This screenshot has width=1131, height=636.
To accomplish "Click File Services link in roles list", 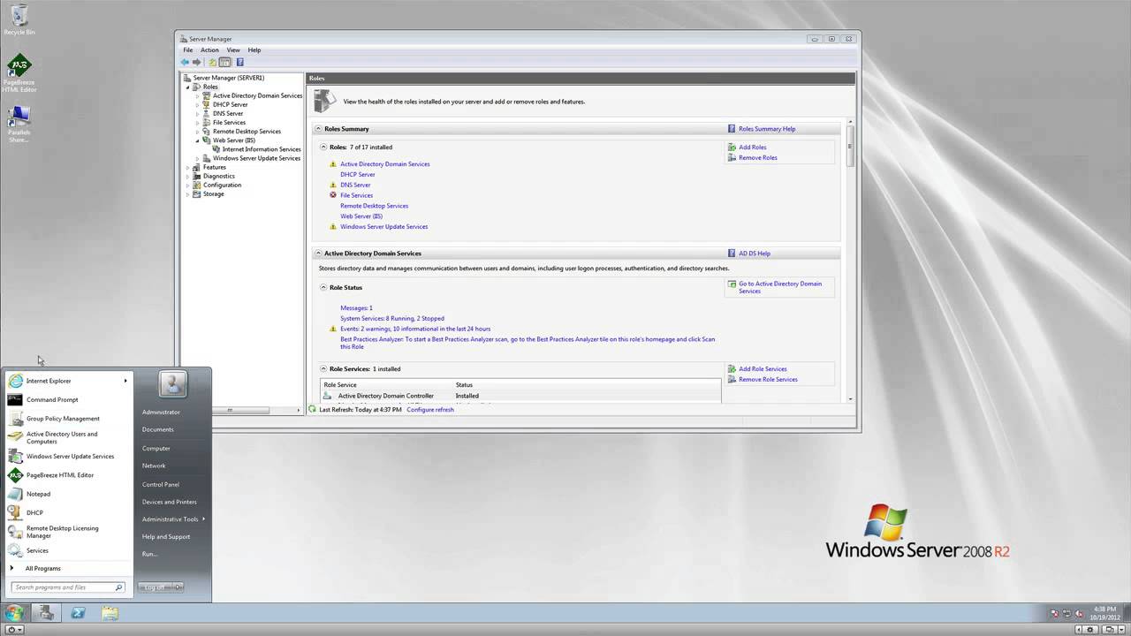I will 356,195.
